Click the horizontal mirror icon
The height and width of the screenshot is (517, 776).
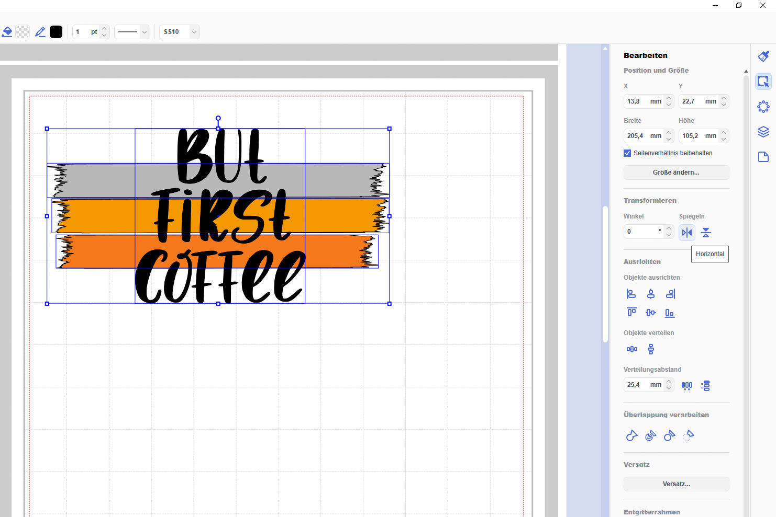click(687, 233)
